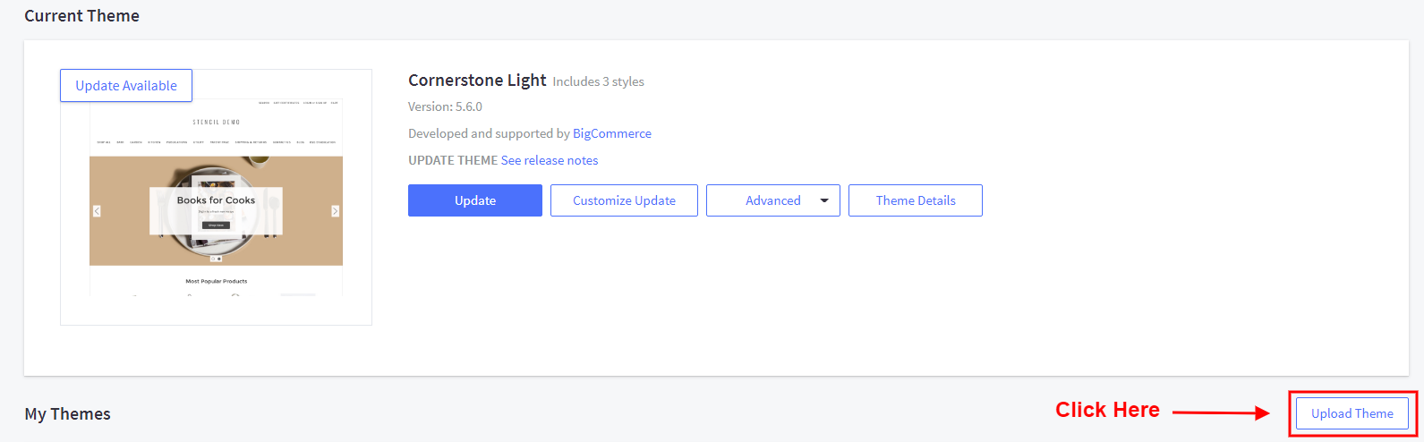The width and height of the screenshot is (1424, 442).
Task: Open the See release notes link
Action: click(x=550, y=160)
